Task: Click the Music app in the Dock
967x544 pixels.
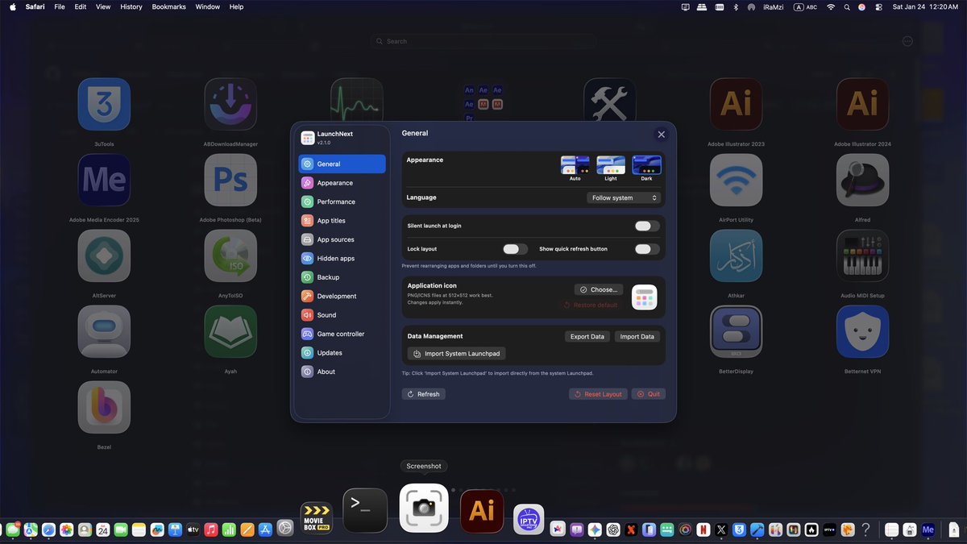Action: click(210, 529)
